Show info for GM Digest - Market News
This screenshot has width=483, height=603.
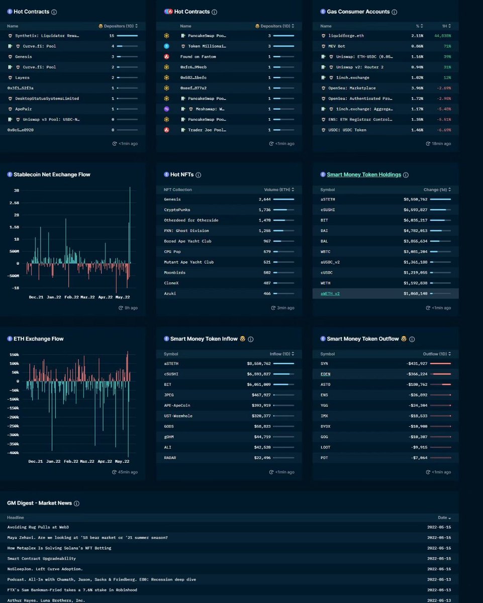pyautogui.click(x=76, y=503)
